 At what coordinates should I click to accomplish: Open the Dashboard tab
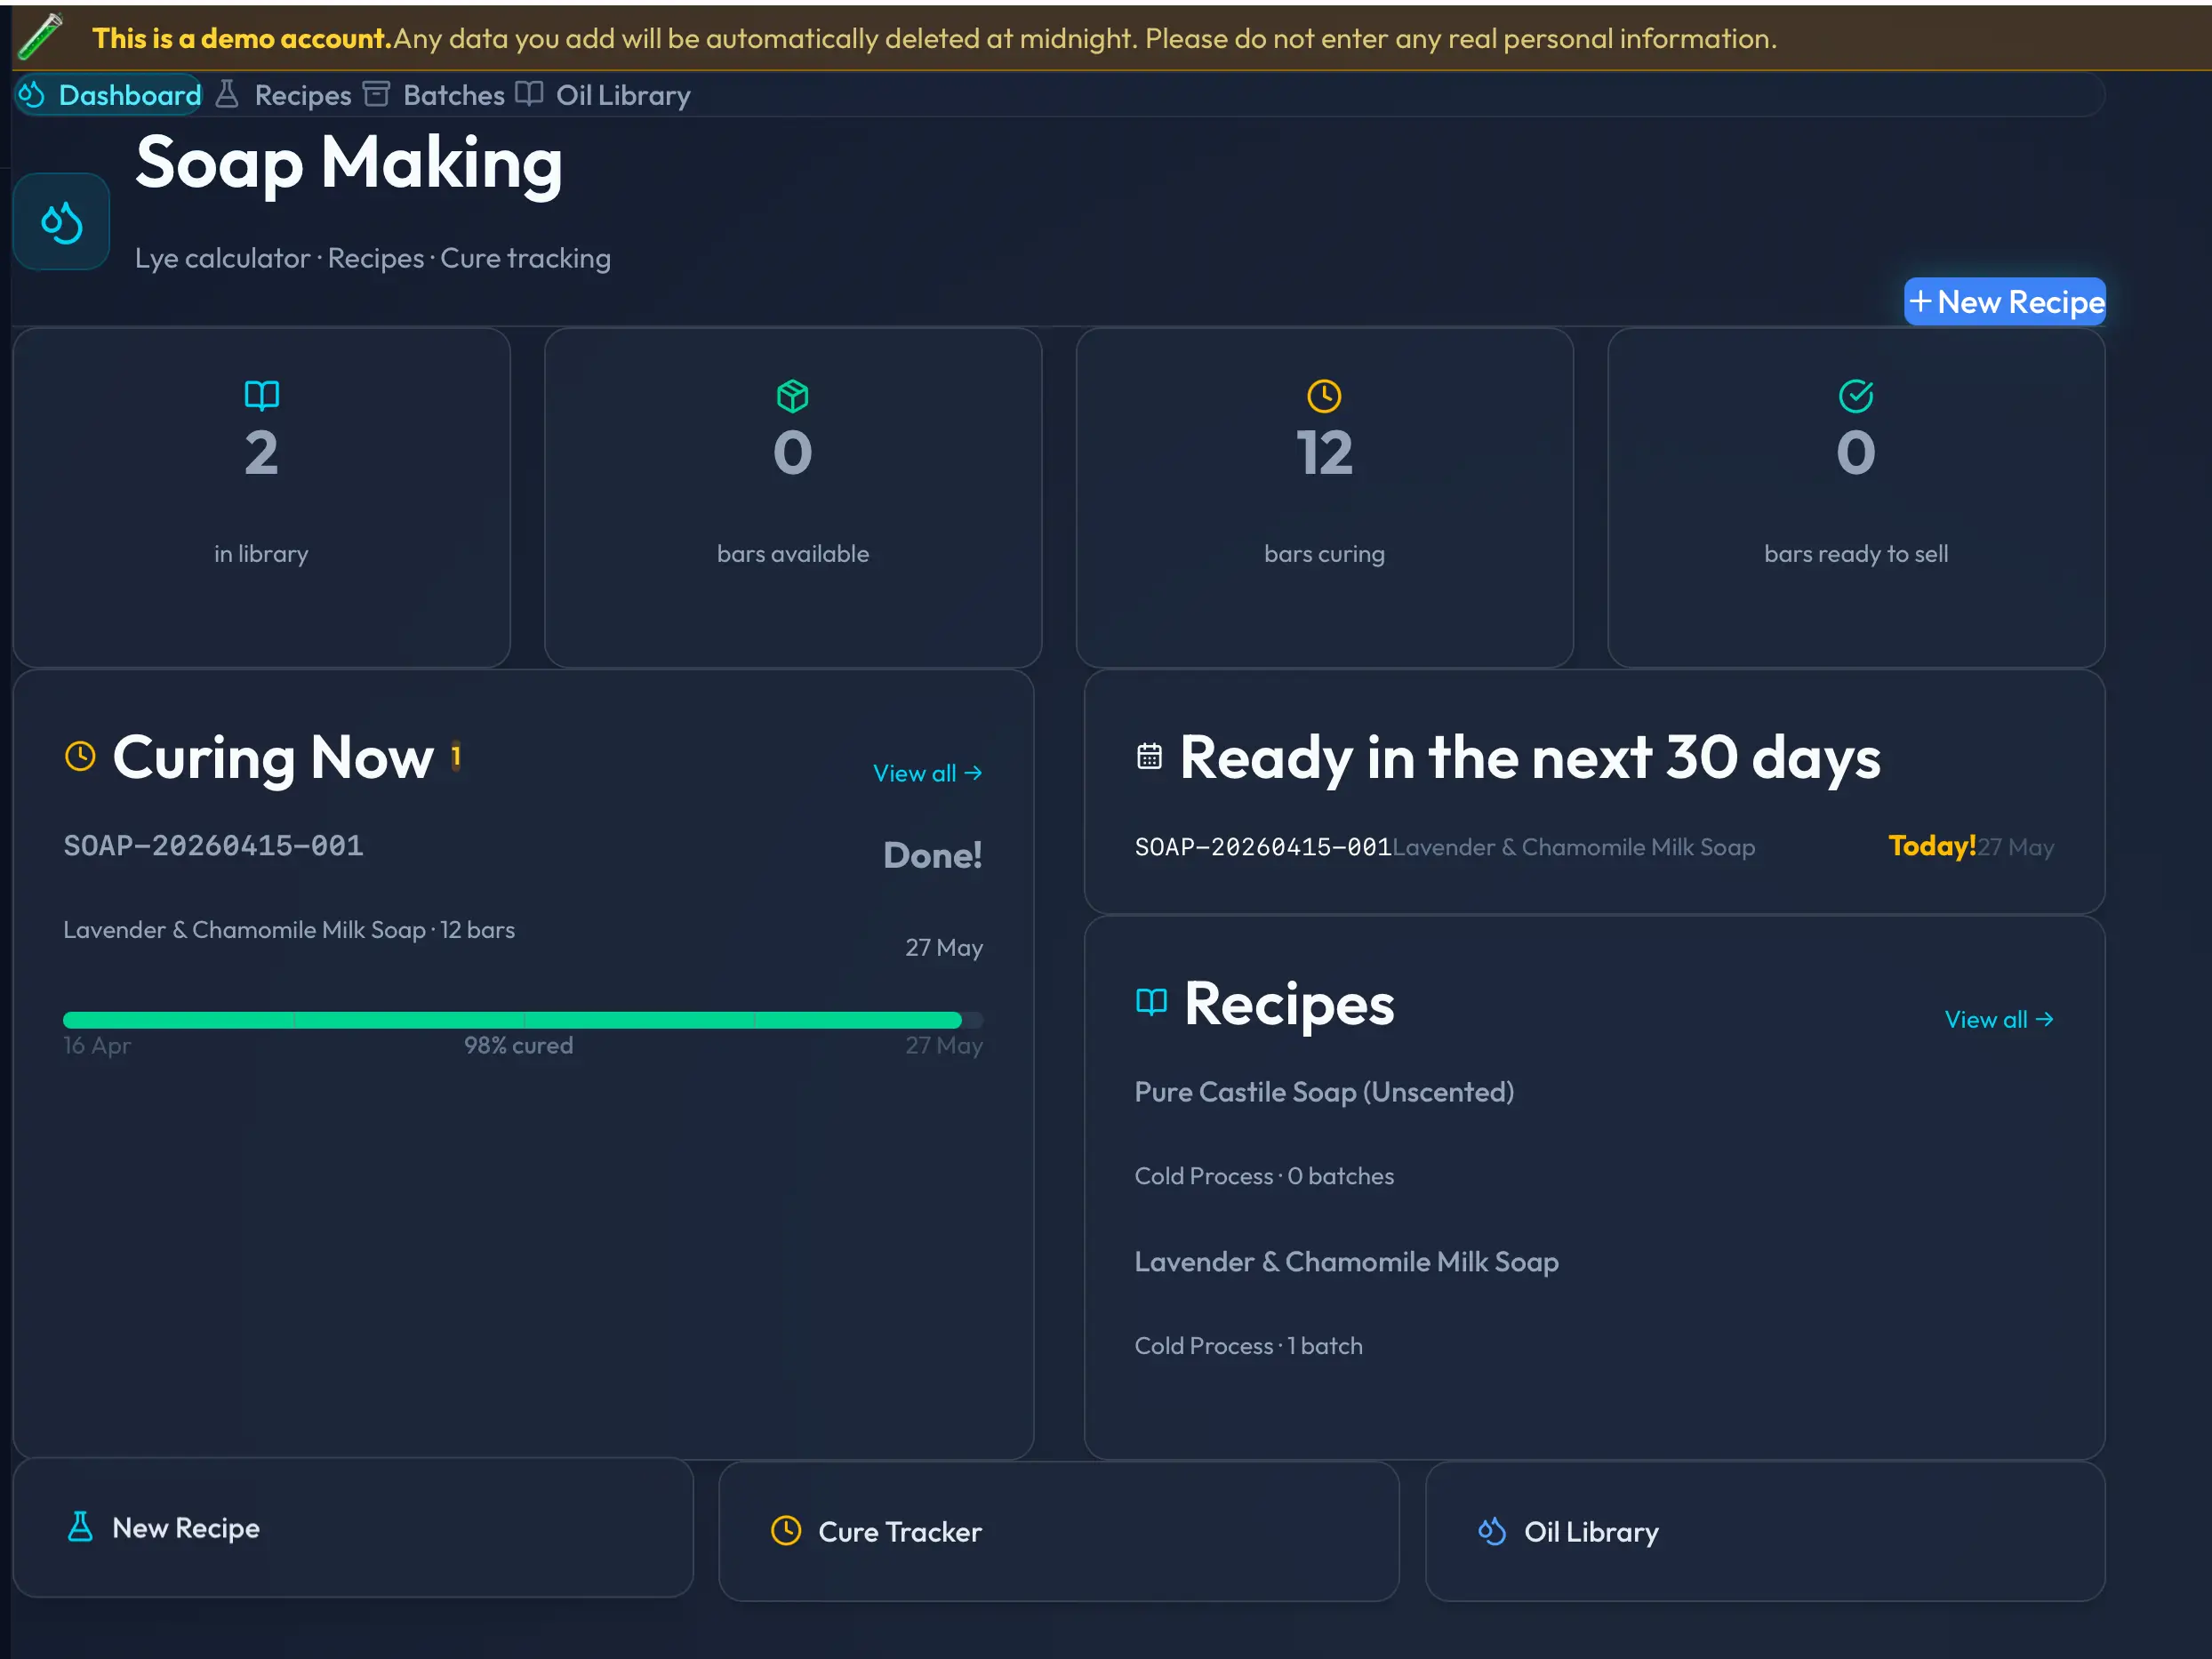pyautogui.click(x=109, y=95)
